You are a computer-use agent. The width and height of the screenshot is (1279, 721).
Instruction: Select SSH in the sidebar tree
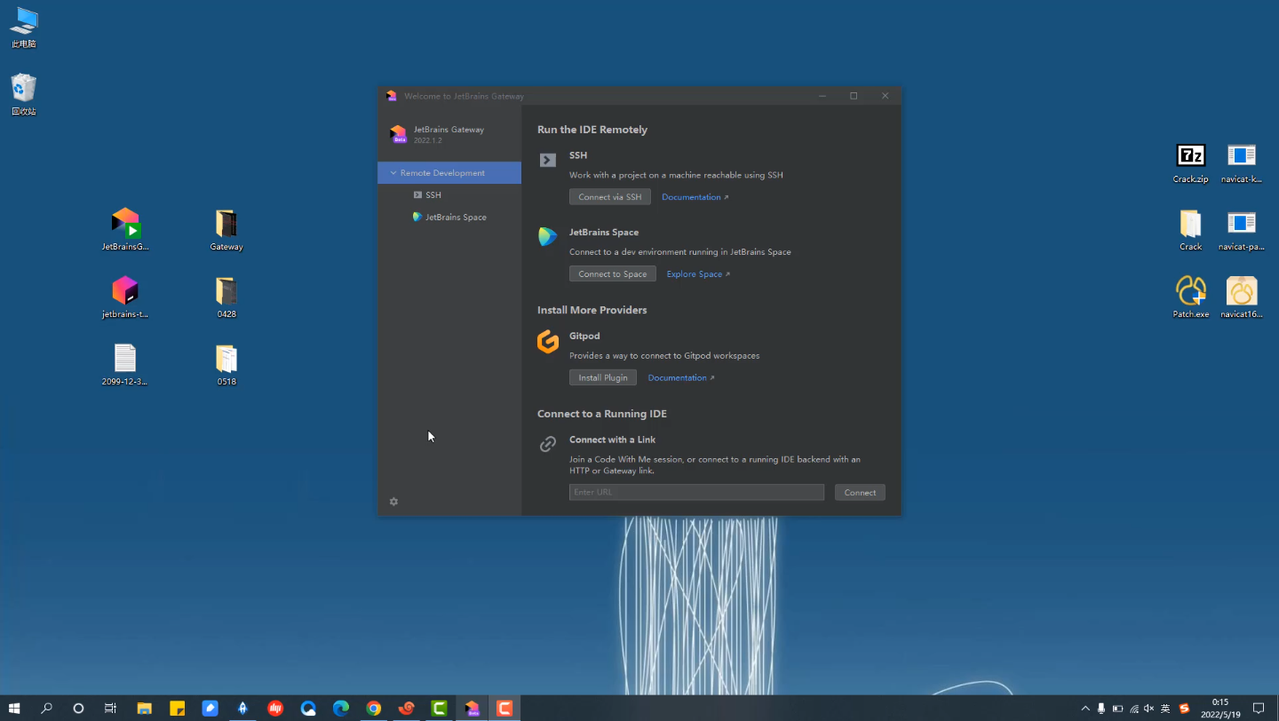(x=433, y=195)
